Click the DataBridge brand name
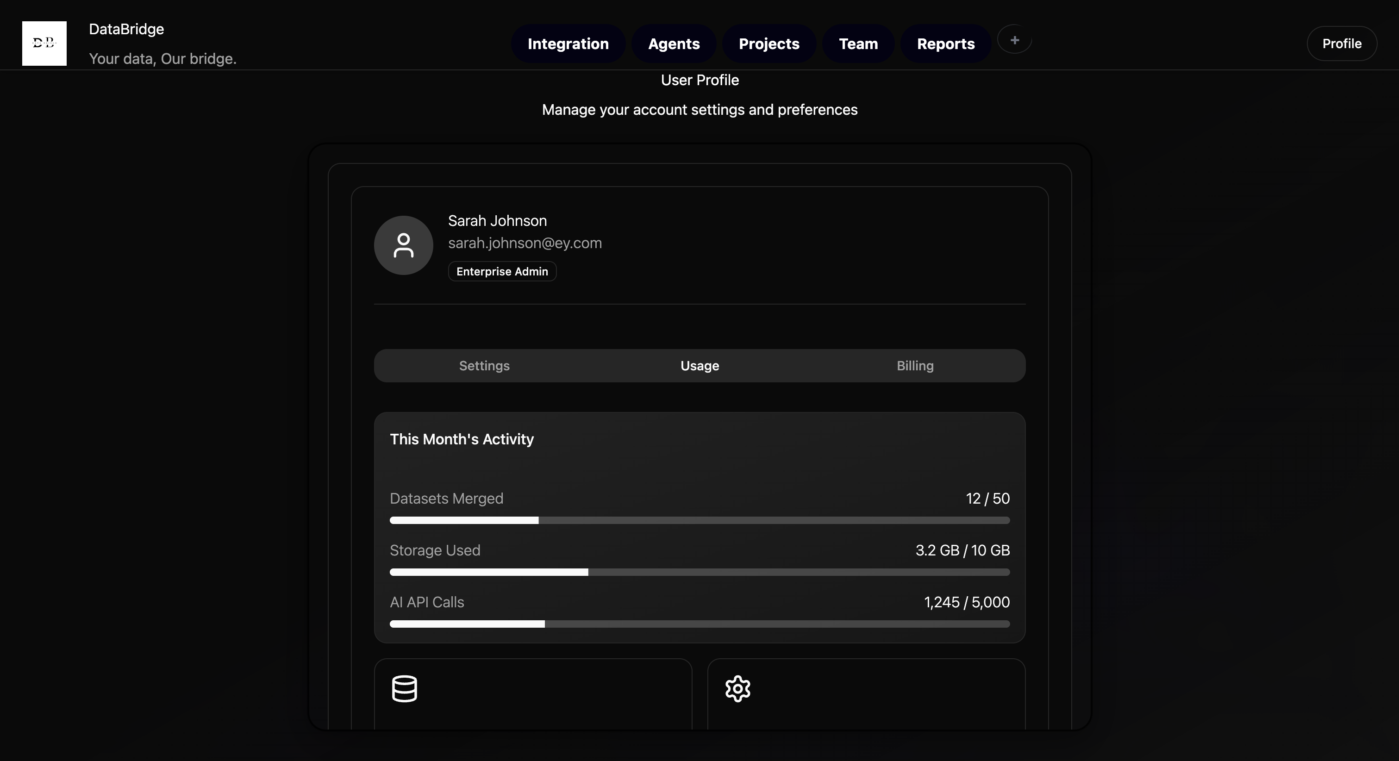 tap(126, 29)
